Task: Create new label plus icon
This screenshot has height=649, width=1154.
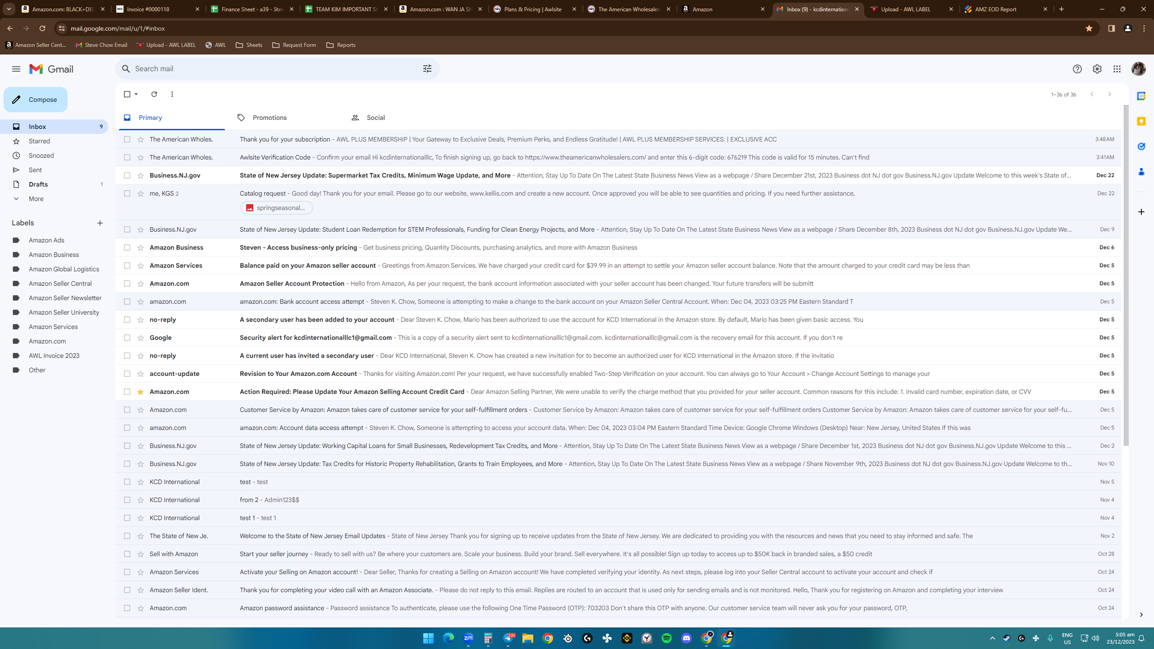Action: [x=100, y=223]
